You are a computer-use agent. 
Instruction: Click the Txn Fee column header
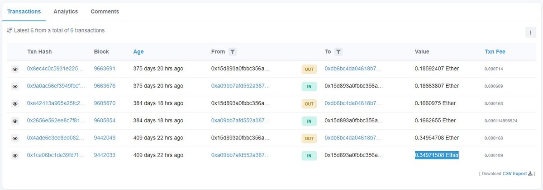click(495, 52)
